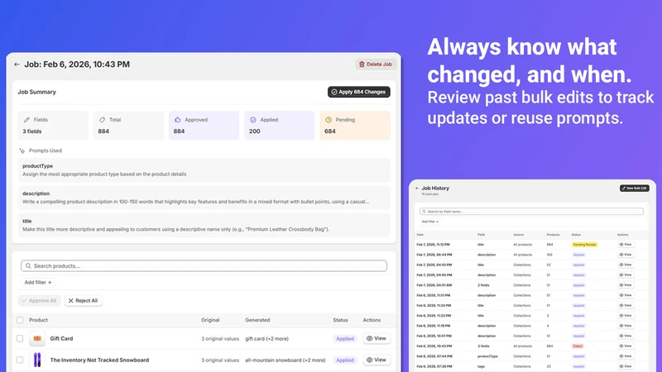View the Feb 6, 10:57 PM job
This screenshot has height=372, width=662.
tap(626, 336)
